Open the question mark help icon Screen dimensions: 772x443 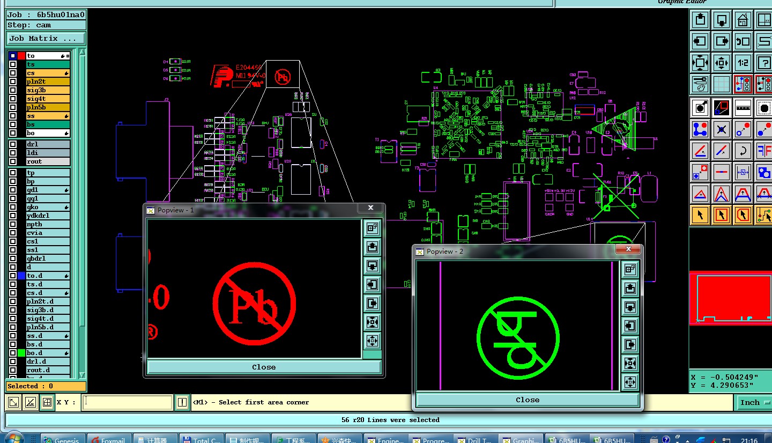click(x=763, y=62)
